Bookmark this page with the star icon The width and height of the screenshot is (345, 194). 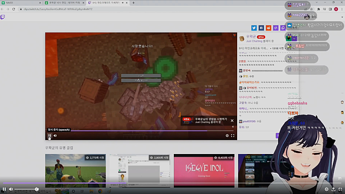click(311, 9)
